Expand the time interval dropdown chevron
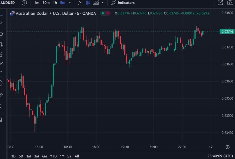The width and height of the screenshot is (235, 159). [x=70, y=3]
